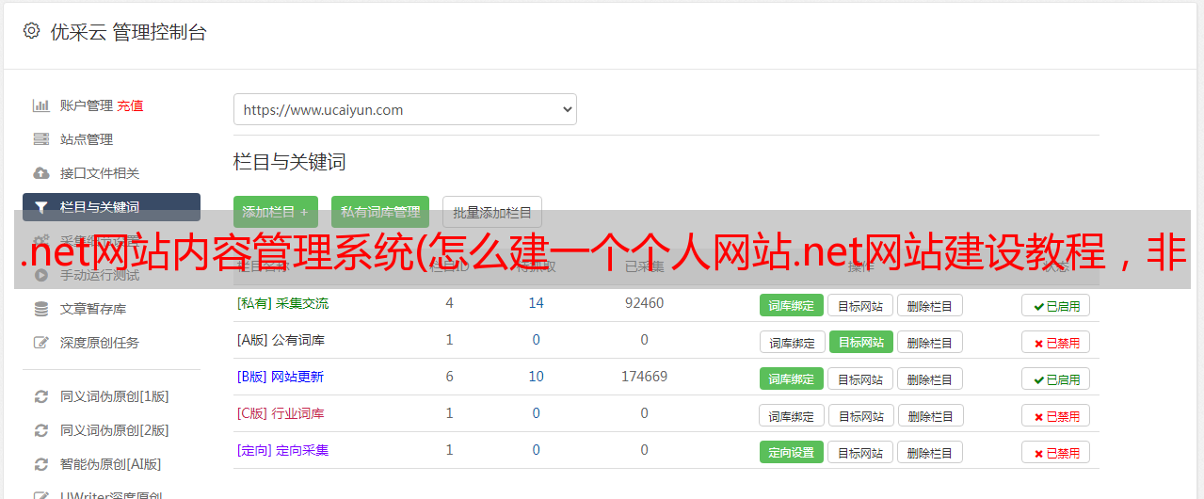
Task: Click 删除栏目 for 定向采集 row
Action: pyautogui.click(x=930, y=452)
